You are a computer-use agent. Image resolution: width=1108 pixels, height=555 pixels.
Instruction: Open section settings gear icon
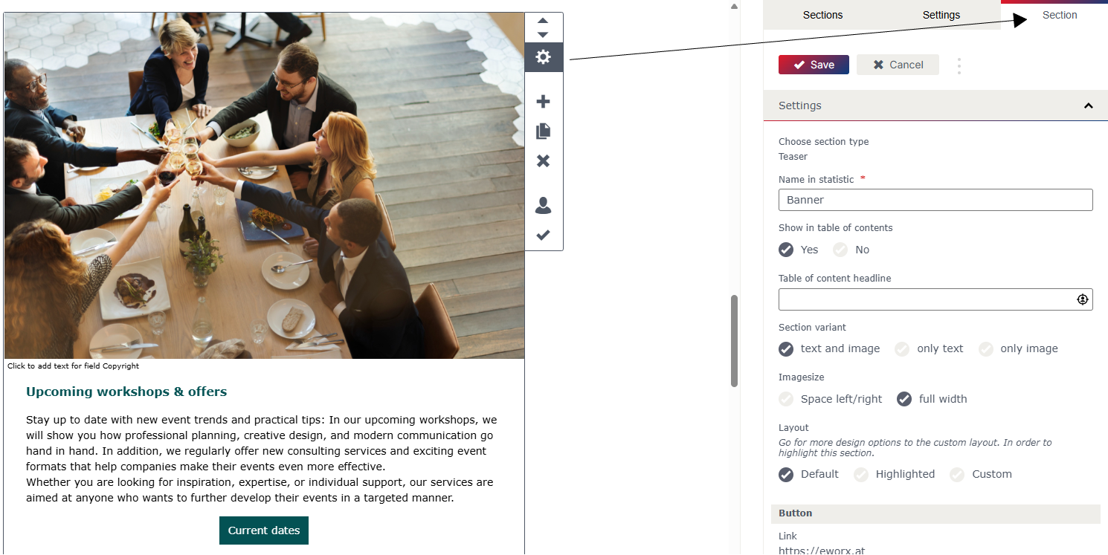pos(544,56)
